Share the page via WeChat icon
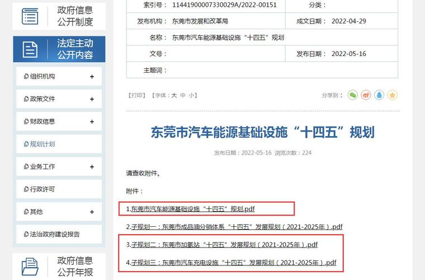Screen dimensions: 425x280 (353, 95)
